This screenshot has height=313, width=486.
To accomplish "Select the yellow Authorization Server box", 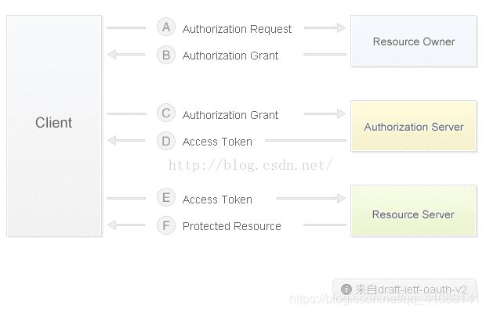I will pyautogui.click(x=413, y=126).
